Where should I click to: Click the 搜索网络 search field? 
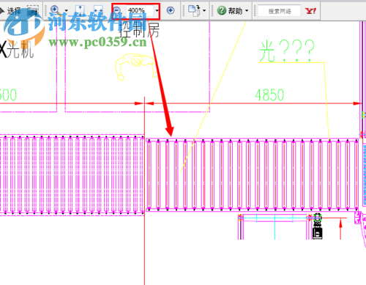pos(280,11)
